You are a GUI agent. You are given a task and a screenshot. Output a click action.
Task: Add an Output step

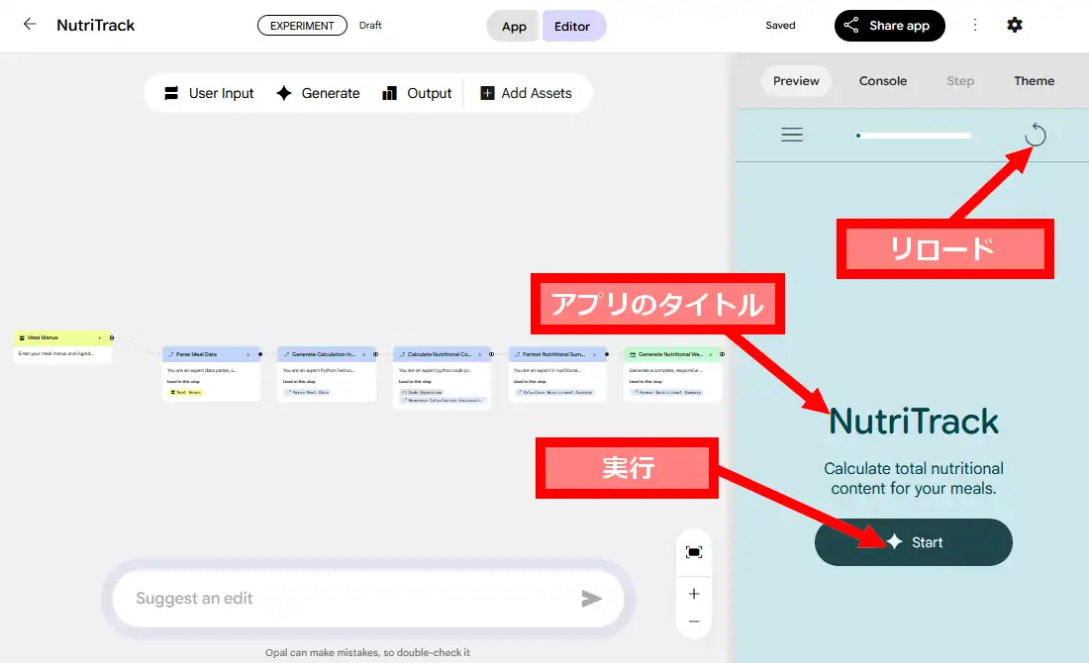tap(417, 93)
